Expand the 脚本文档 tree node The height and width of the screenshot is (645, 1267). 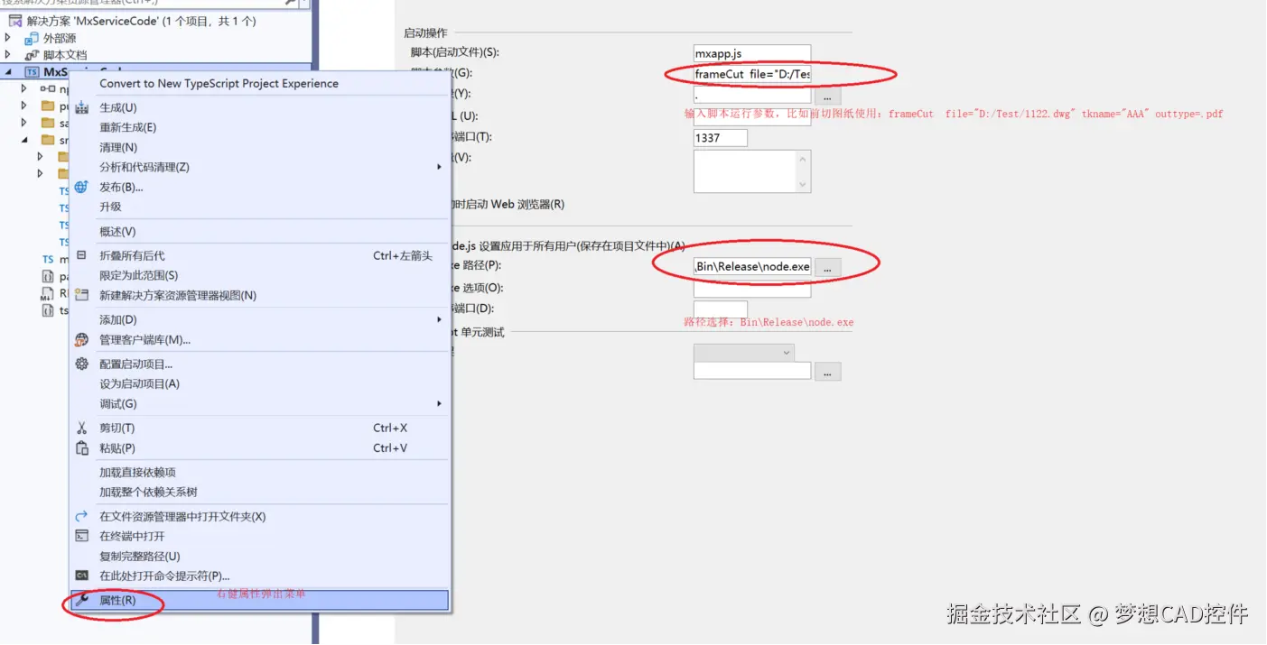point(8,56)
